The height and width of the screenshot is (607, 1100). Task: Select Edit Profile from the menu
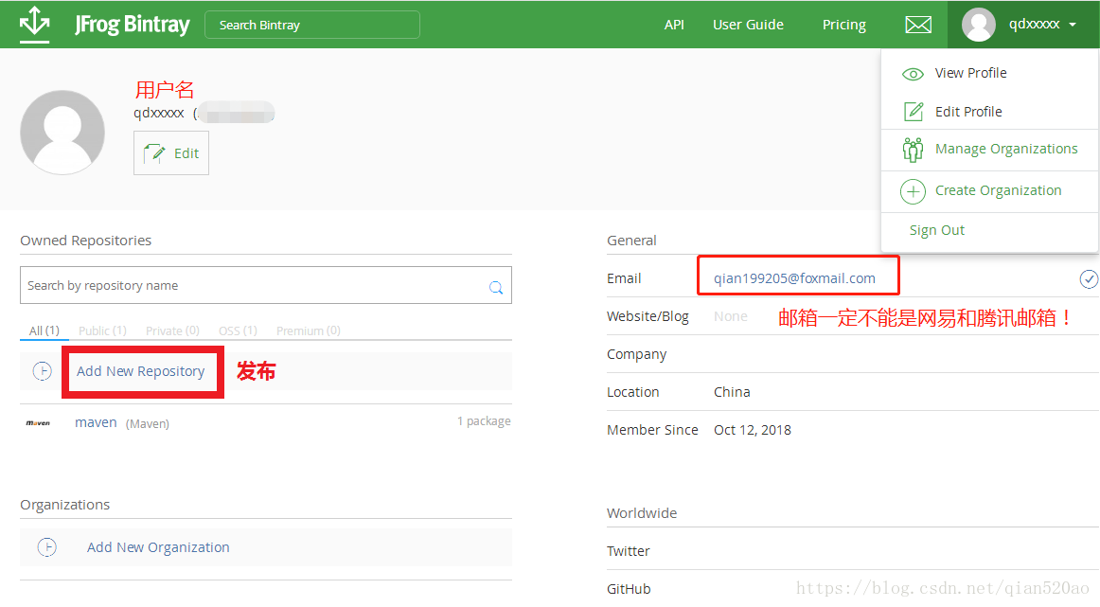[968, 112]
